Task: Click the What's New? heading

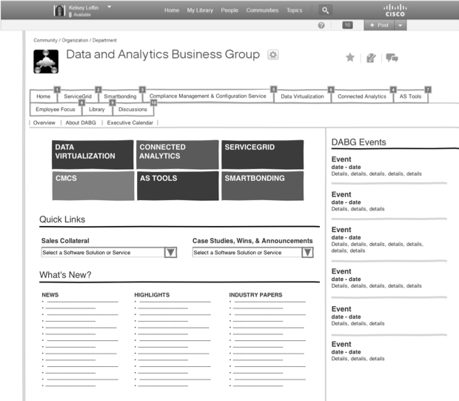Action: click(65, 275)
